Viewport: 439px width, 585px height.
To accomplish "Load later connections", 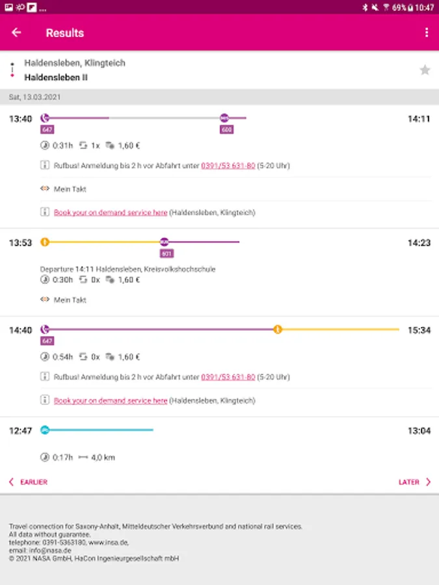I will tap(414, 482).
